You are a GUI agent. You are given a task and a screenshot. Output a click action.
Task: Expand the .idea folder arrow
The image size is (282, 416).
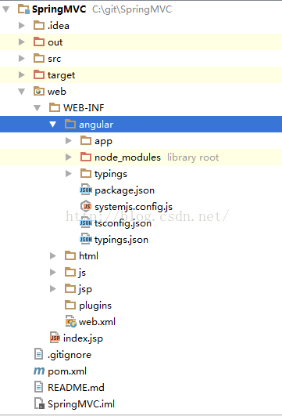22,26
